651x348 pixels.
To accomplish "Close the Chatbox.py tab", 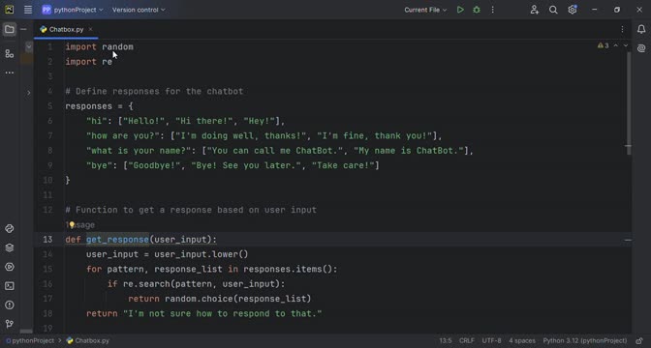I will [x=90, y=29].
